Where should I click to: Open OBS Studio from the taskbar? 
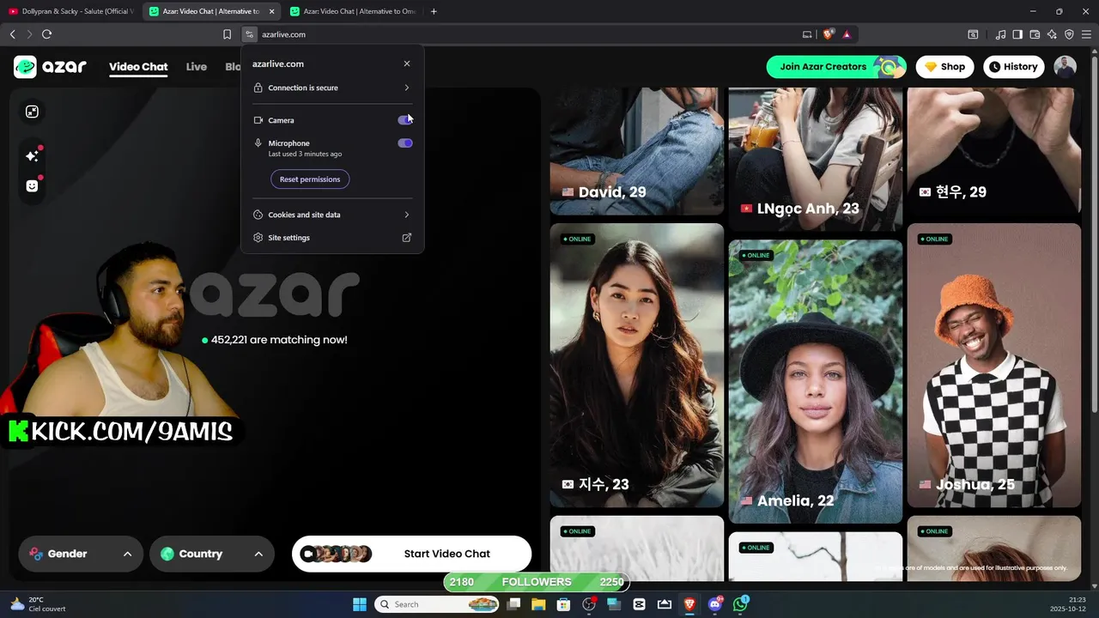pos(589,604)
